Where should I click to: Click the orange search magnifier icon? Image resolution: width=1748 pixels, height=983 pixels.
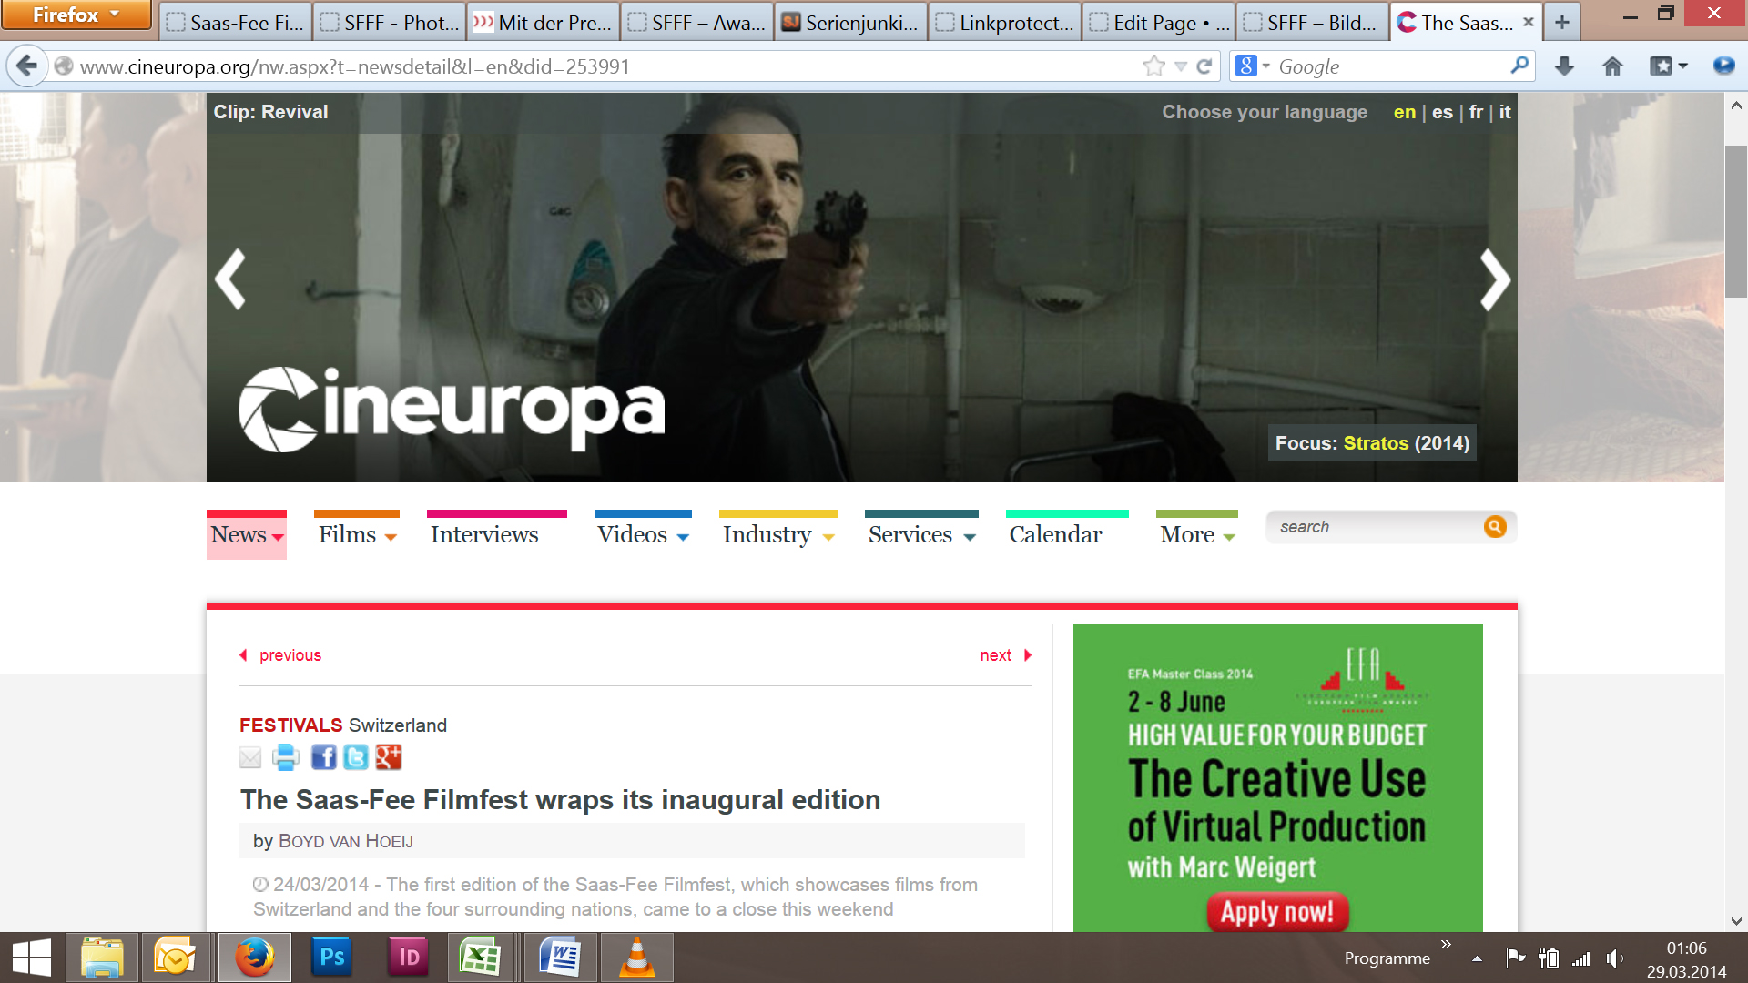pos(1494,527)
